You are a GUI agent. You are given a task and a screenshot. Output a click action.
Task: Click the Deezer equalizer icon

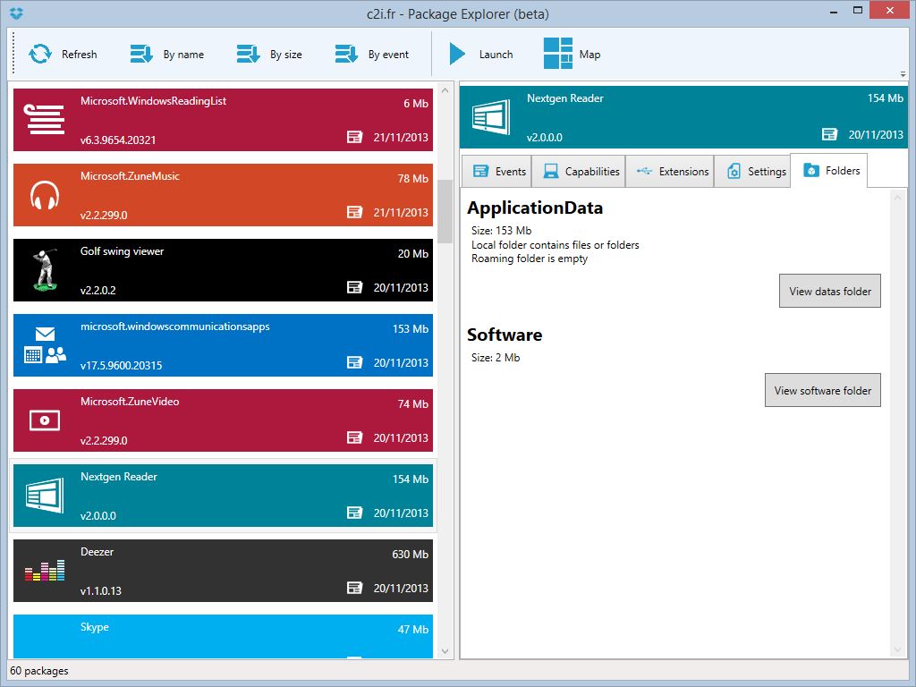[45, 570]
